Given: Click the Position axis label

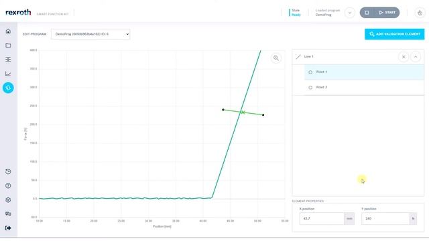Looking at the screenshot, I should coord(162,226).
